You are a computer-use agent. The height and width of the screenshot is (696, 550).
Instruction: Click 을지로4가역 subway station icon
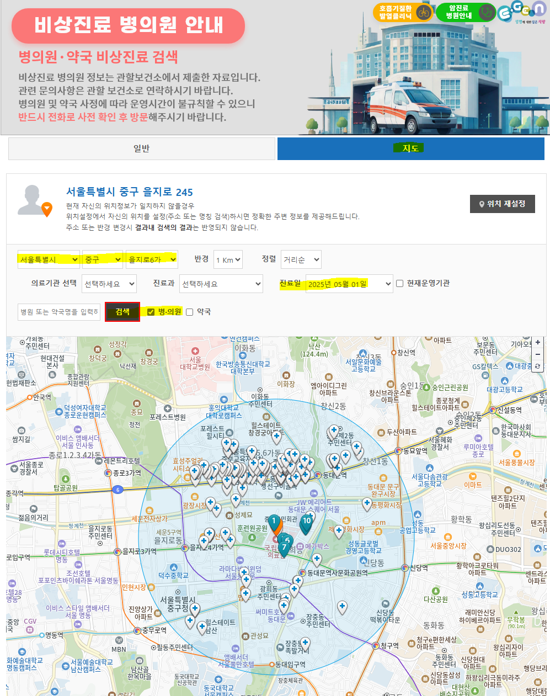click(185, 548)
